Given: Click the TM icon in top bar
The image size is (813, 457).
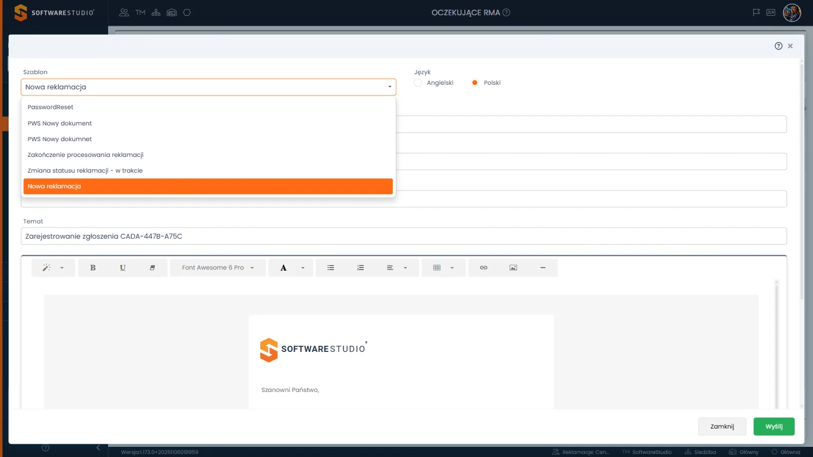Looking at the screenshot, I should [x=141, y=13].
